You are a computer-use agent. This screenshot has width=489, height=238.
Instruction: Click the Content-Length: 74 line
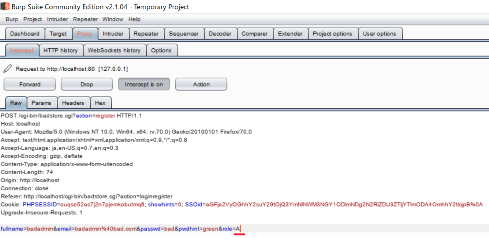coord(27,172)
